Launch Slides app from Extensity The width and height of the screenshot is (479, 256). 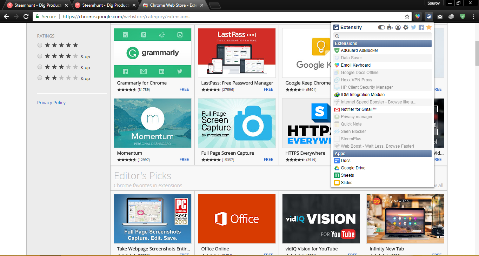(x=382, y=183)
